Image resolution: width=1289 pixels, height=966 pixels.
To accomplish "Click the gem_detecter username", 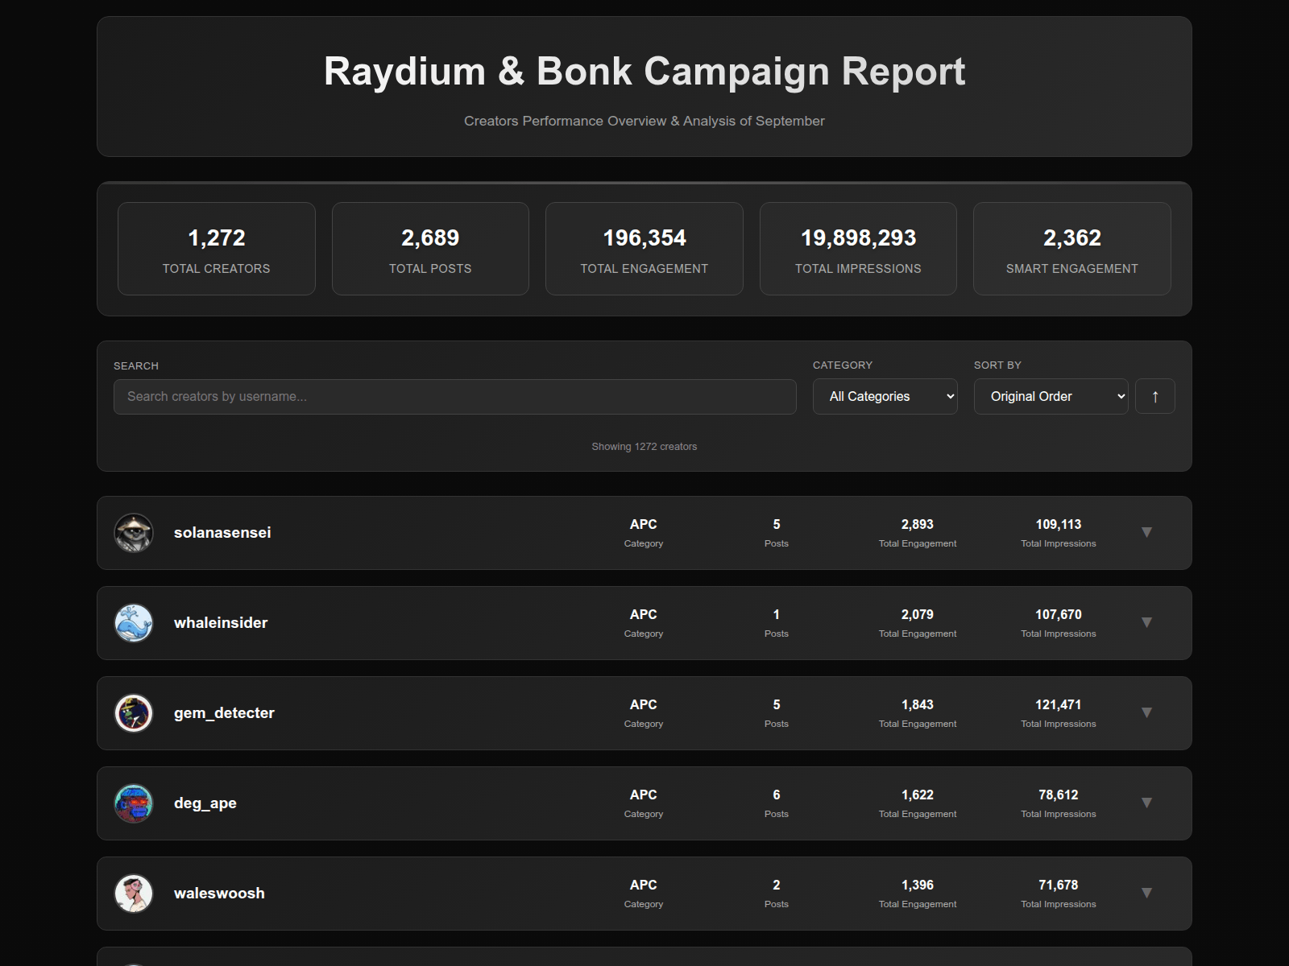I will pos(224,713).
